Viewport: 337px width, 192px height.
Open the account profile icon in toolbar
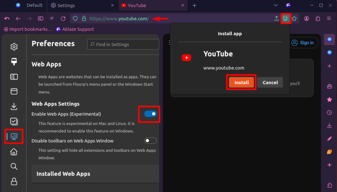(307, 18)
